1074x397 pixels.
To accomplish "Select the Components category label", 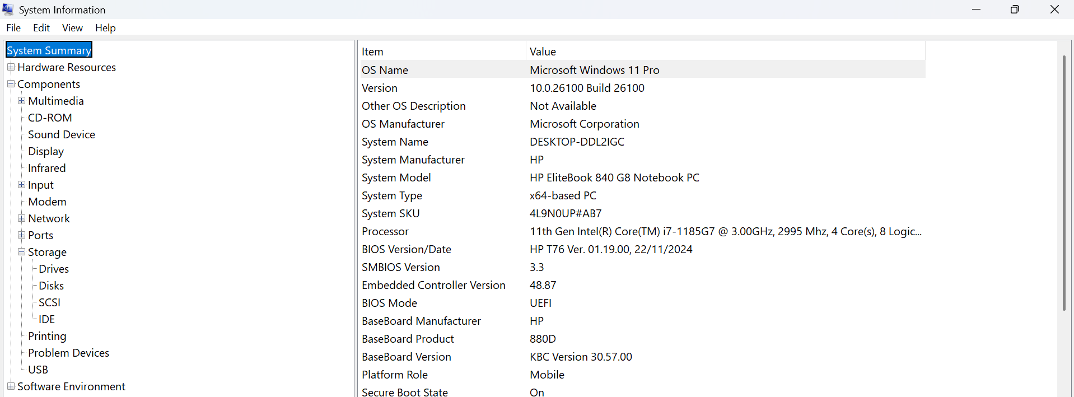I will 49,84.
